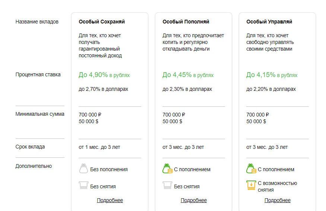Click the gray purse icon for Без пополнения
Image resolution: width=326 pixels, height=211 pixels.
[83, 169]
